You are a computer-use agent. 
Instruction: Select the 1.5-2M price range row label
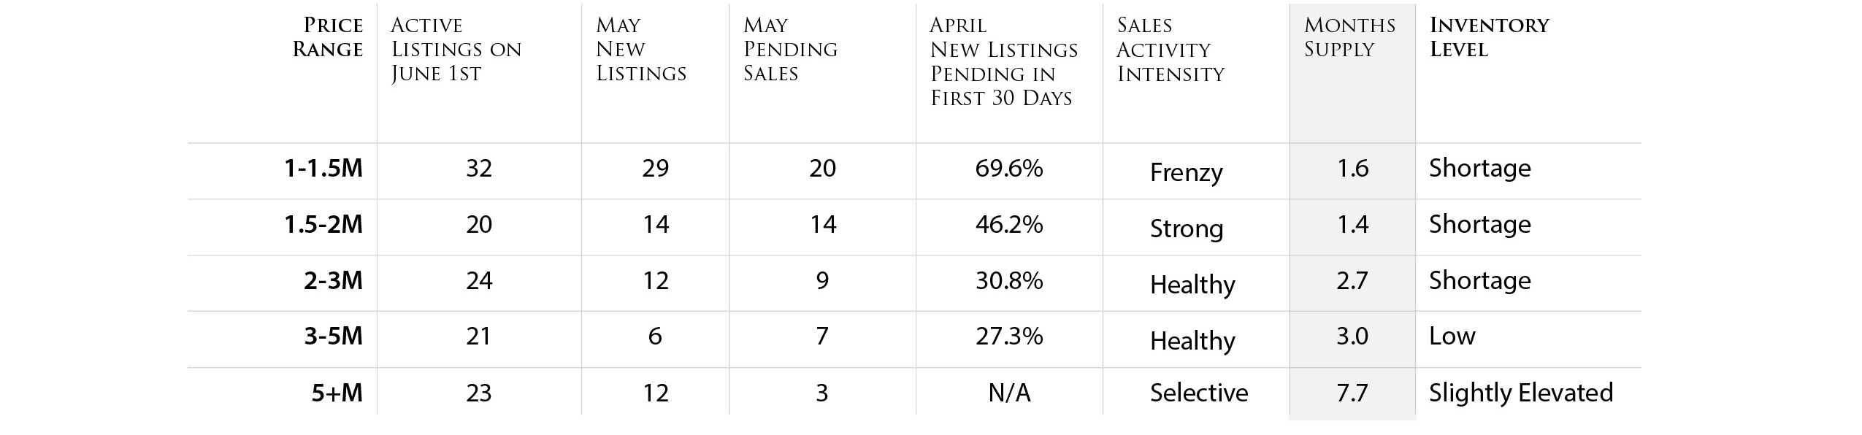pos(323,224)
